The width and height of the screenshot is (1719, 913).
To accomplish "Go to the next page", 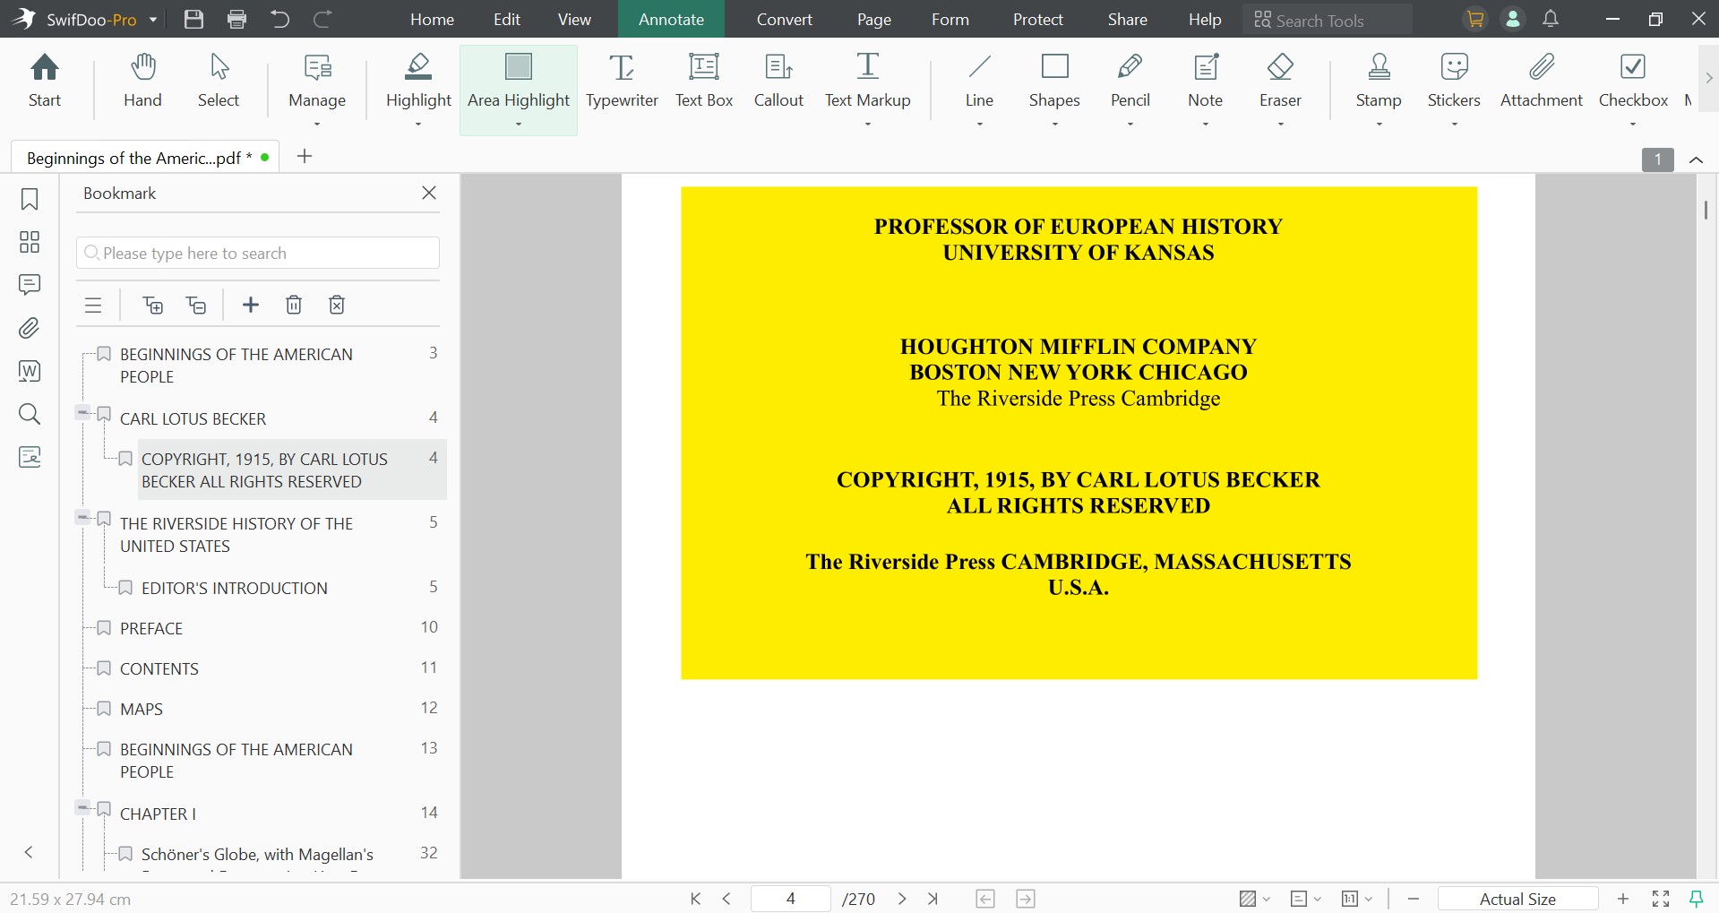I will point(902,899).
